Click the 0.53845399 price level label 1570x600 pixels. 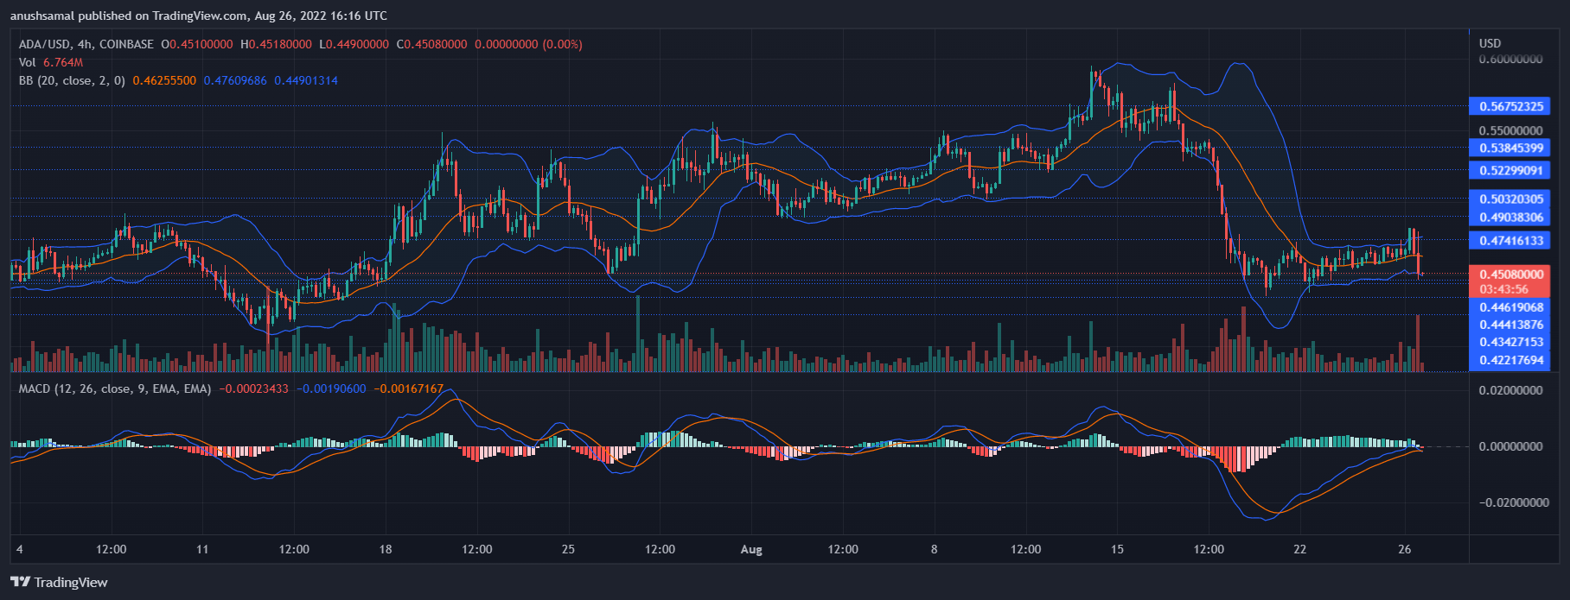coord(1510,148)
